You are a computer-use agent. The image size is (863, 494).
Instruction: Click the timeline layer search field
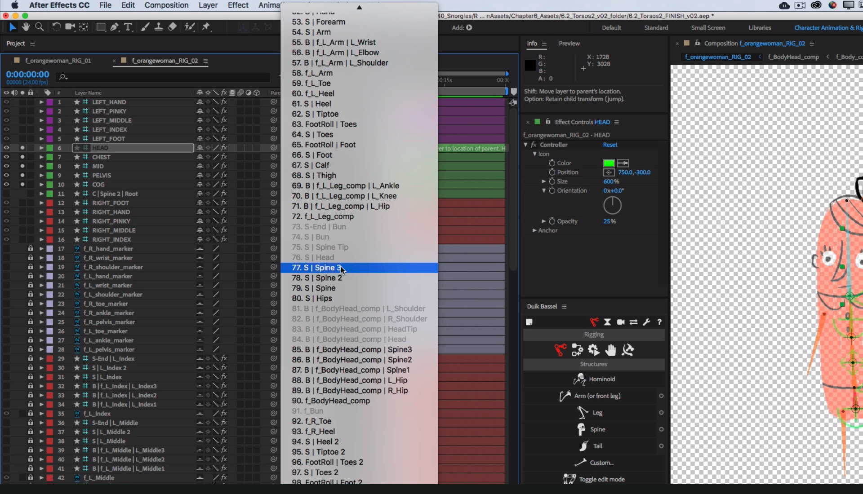[163, 77]
